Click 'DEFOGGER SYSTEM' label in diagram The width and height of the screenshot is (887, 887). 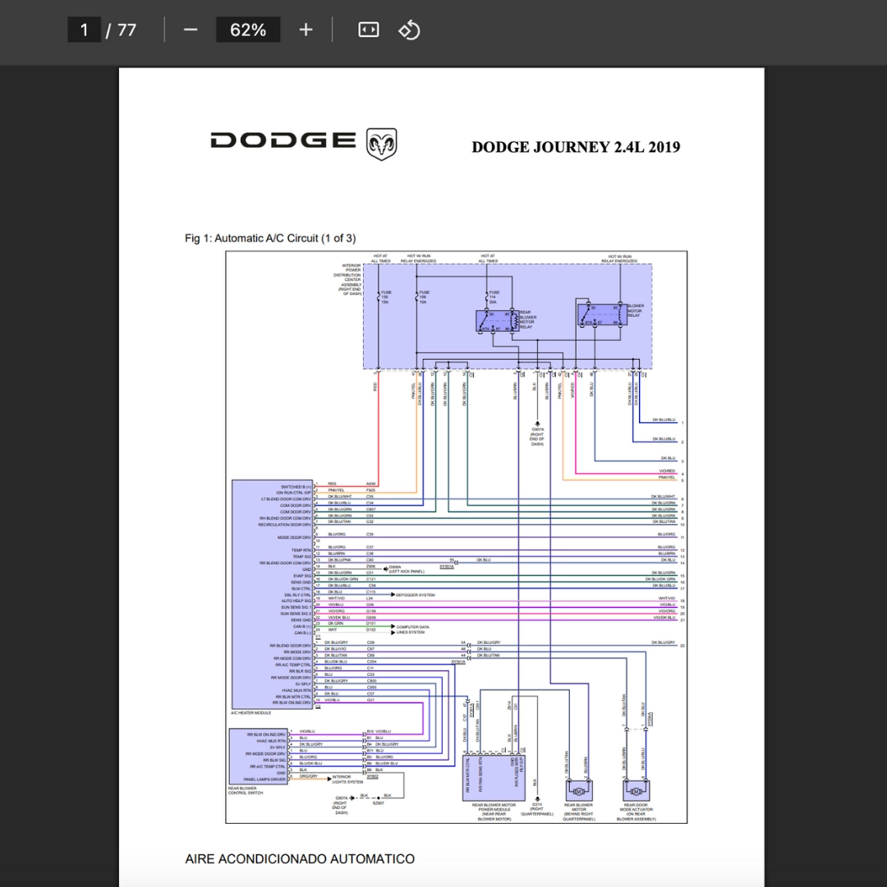416,595
